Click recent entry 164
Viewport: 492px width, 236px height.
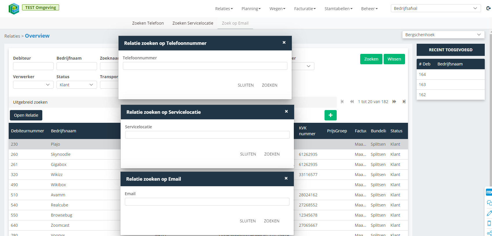[x=451, y=74]
